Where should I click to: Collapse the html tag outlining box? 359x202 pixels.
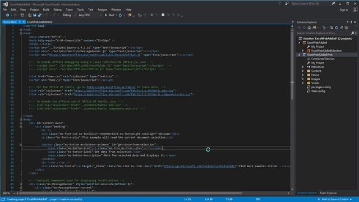pyautogui.click(x=21, y=30)
